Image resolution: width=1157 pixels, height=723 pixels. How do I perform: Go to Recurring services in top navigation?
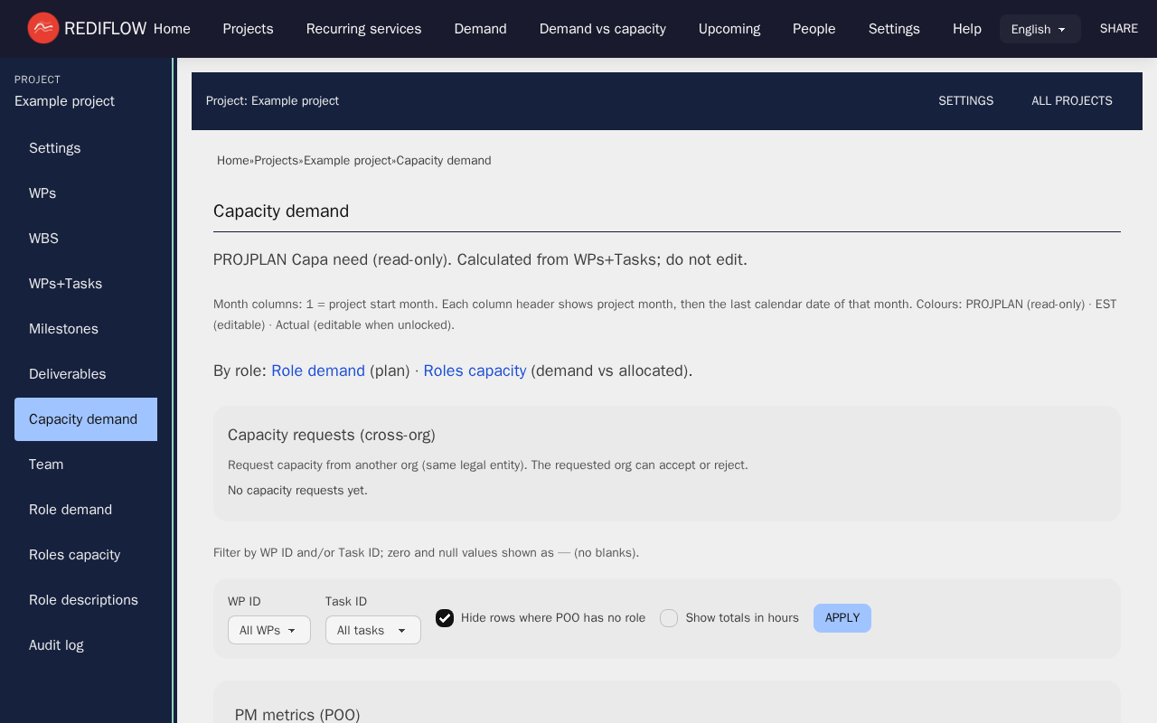coord(363,29)
